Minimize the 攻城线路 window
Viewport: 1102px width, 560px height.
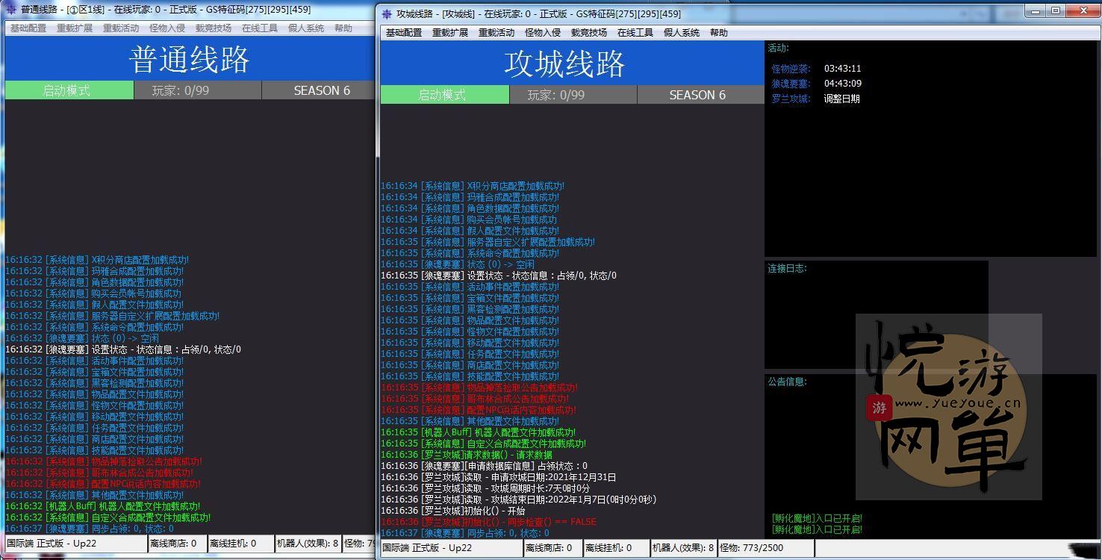pos(1036,10)
